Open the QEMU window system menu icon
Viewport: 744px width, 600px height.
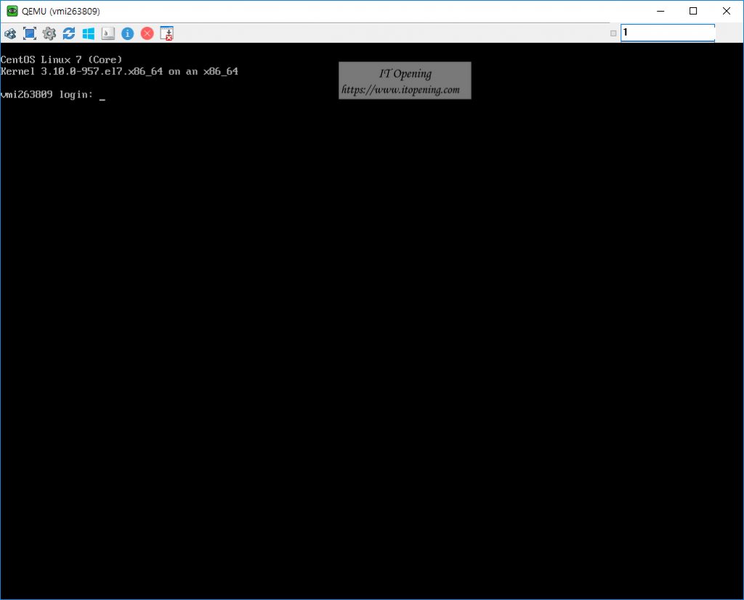click(12, 11)
